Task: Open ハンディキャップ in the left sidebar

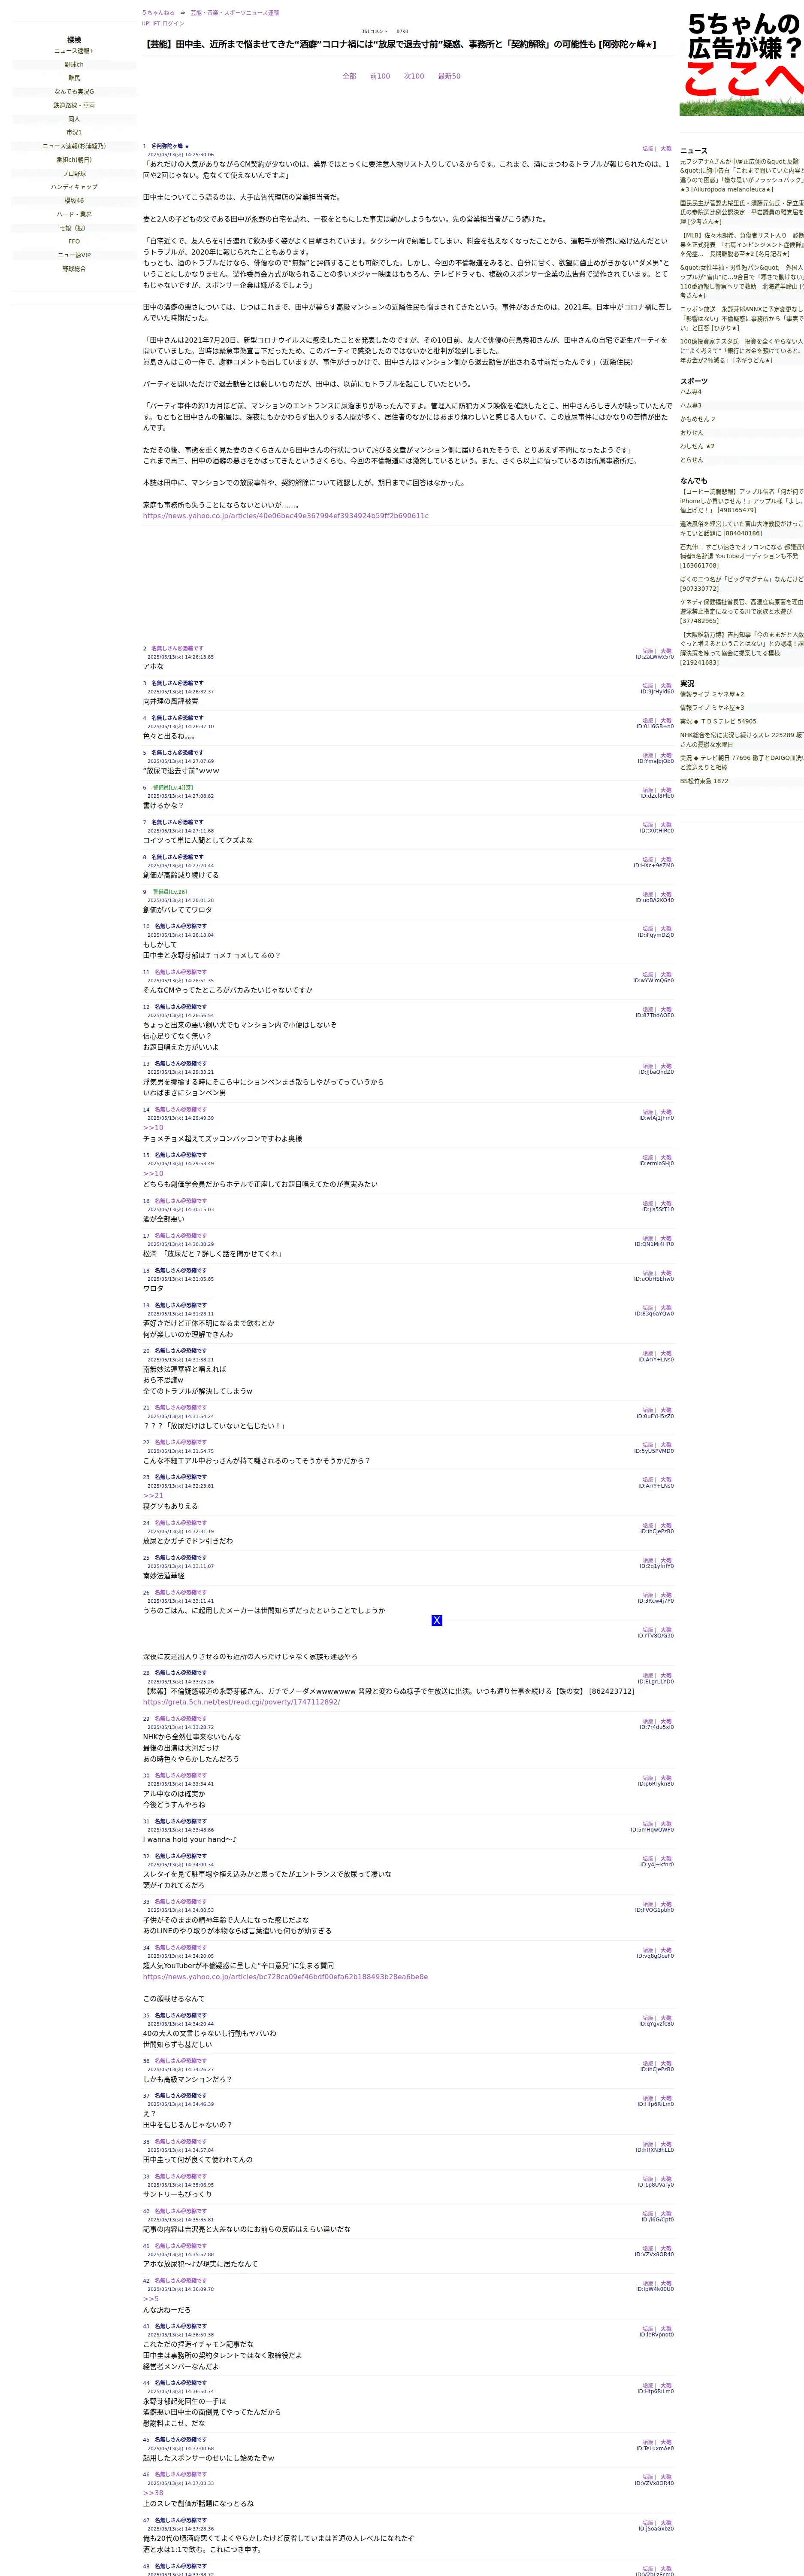Action: click(x=74, y=187)
